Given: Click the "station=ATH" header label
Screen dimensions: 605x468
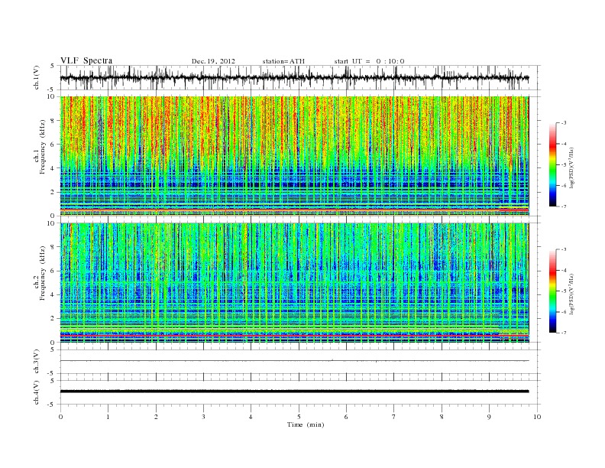Looking at the screenshot, I should click(x=283, y=61).
